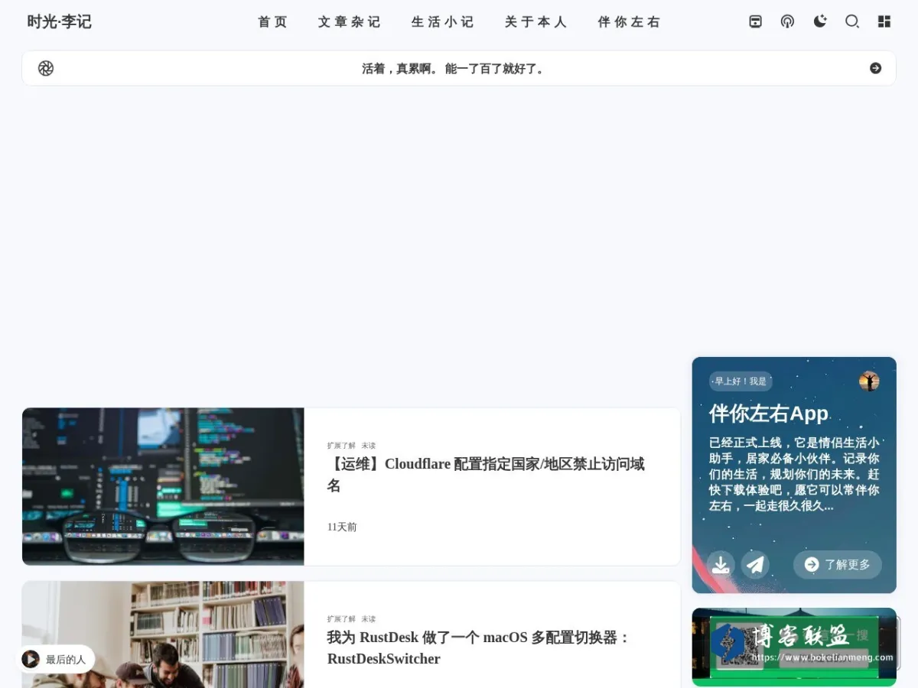Click the 早上好！我是 greeting badge
Image resolution: width=918 pixels, height=688 pixels.
[x=741, y=381]
